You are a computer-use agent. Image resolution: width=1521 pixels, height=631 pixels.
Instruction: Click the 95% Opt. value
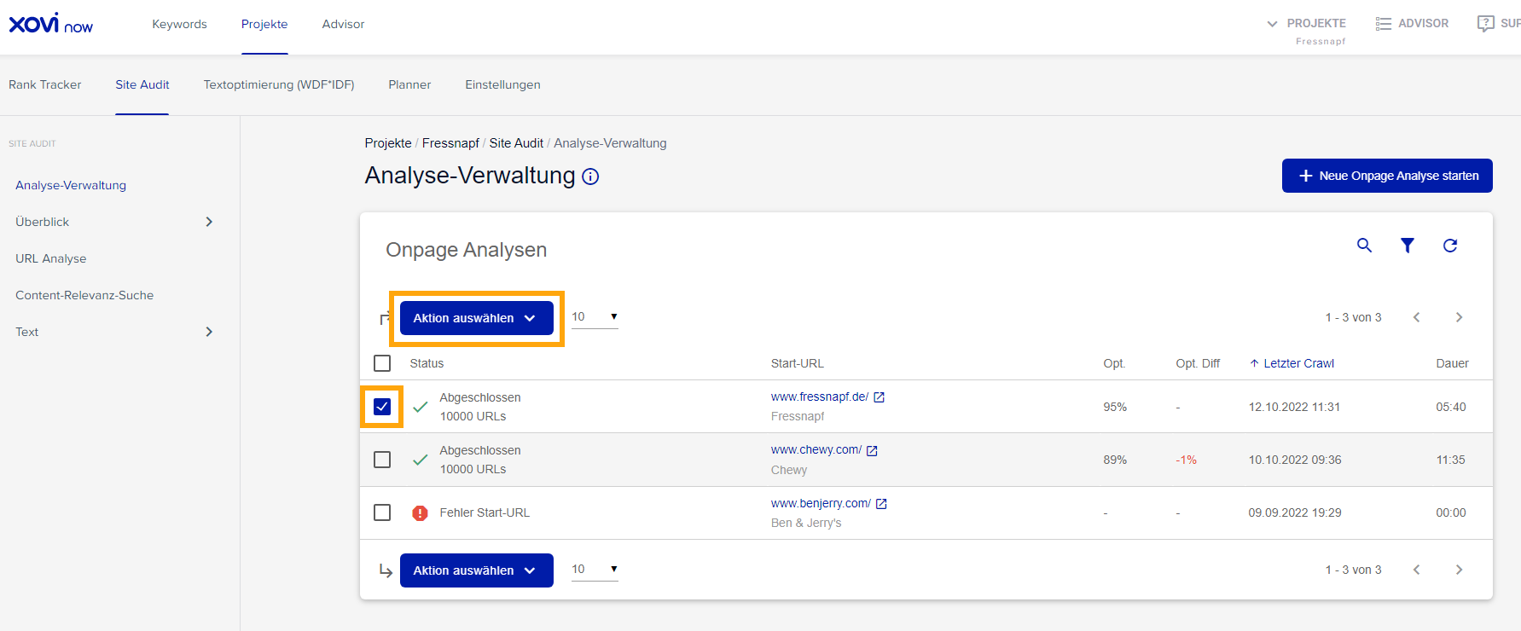coord(1115,407)
